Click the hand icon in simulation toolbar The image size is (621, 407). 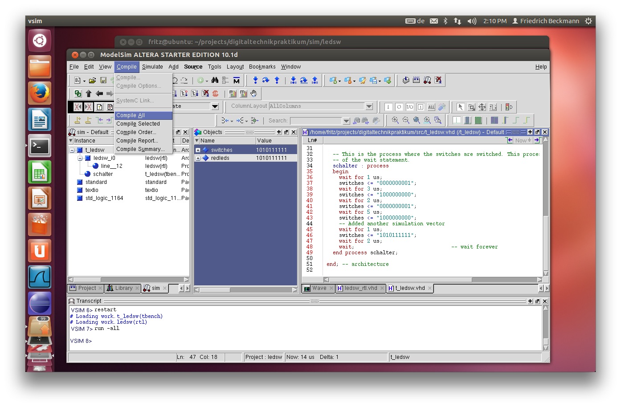pyautogui.click(x=253, y=94)
